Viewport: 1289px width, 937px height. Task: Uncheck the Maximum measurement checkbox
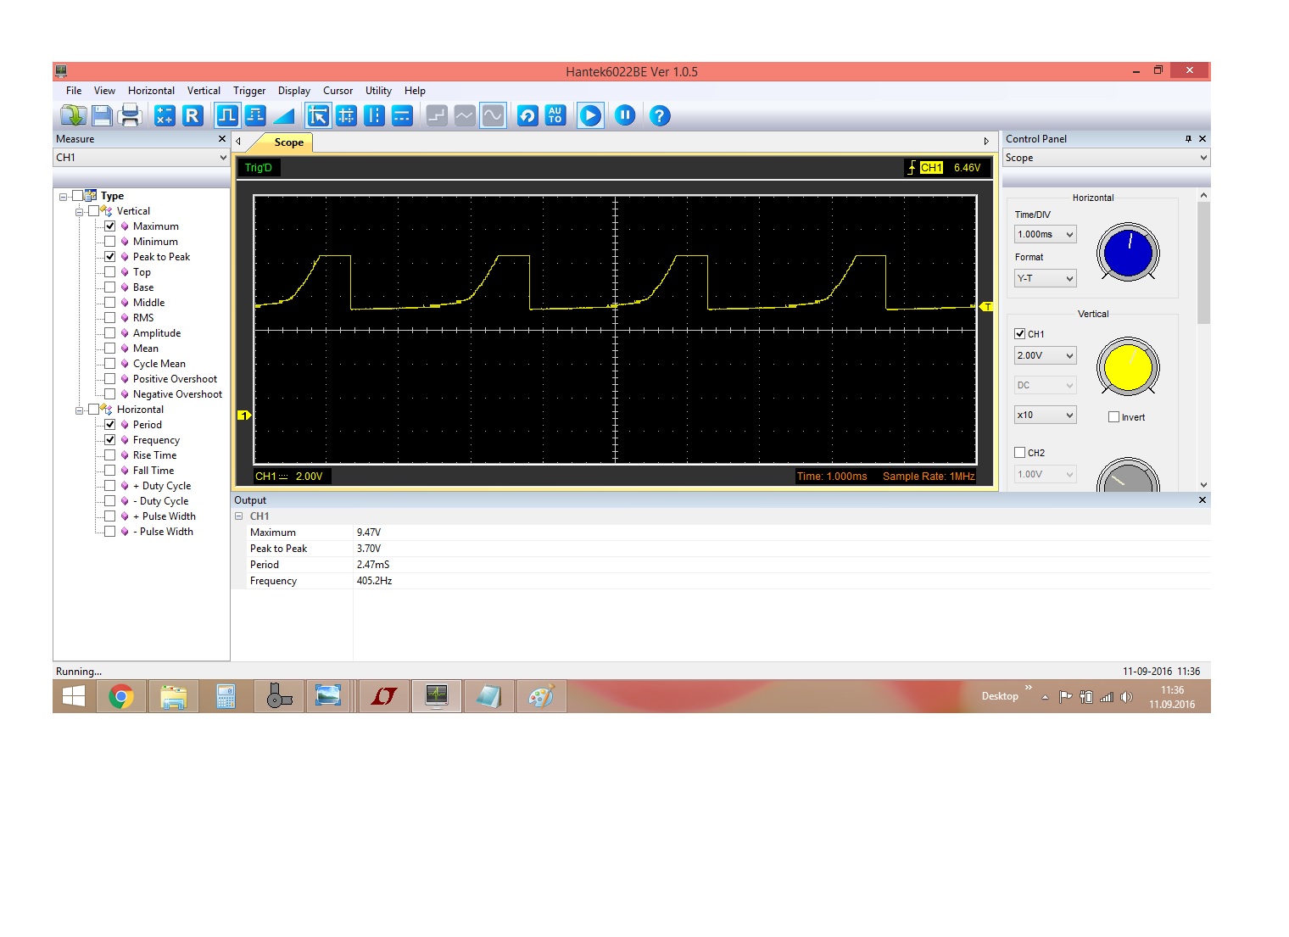110,226
